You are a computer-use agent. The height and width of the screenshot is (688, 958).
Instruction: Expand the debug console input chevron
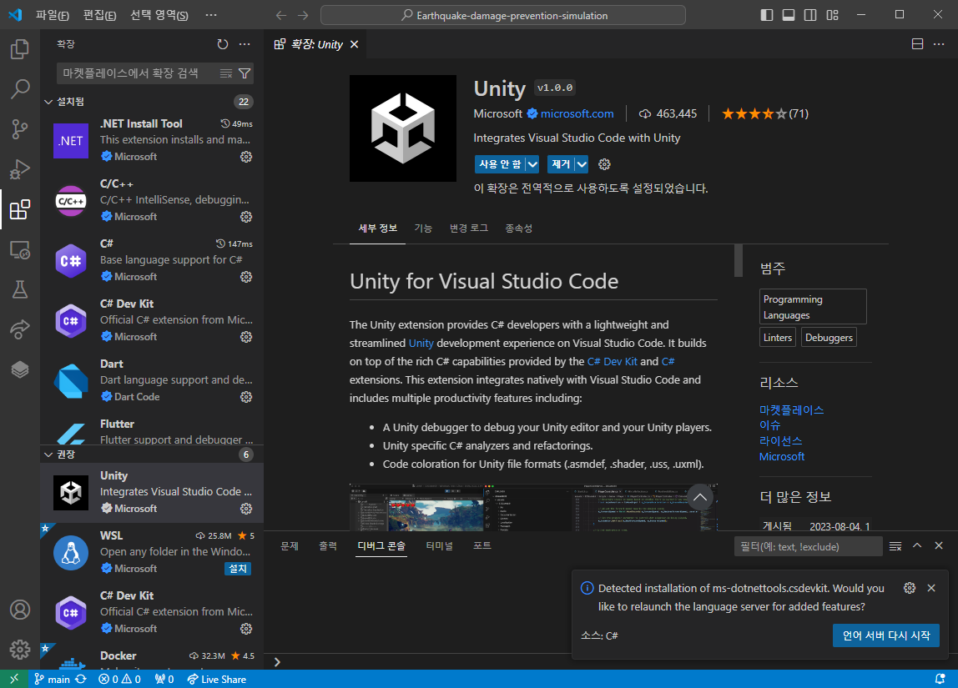pos(277,662)
